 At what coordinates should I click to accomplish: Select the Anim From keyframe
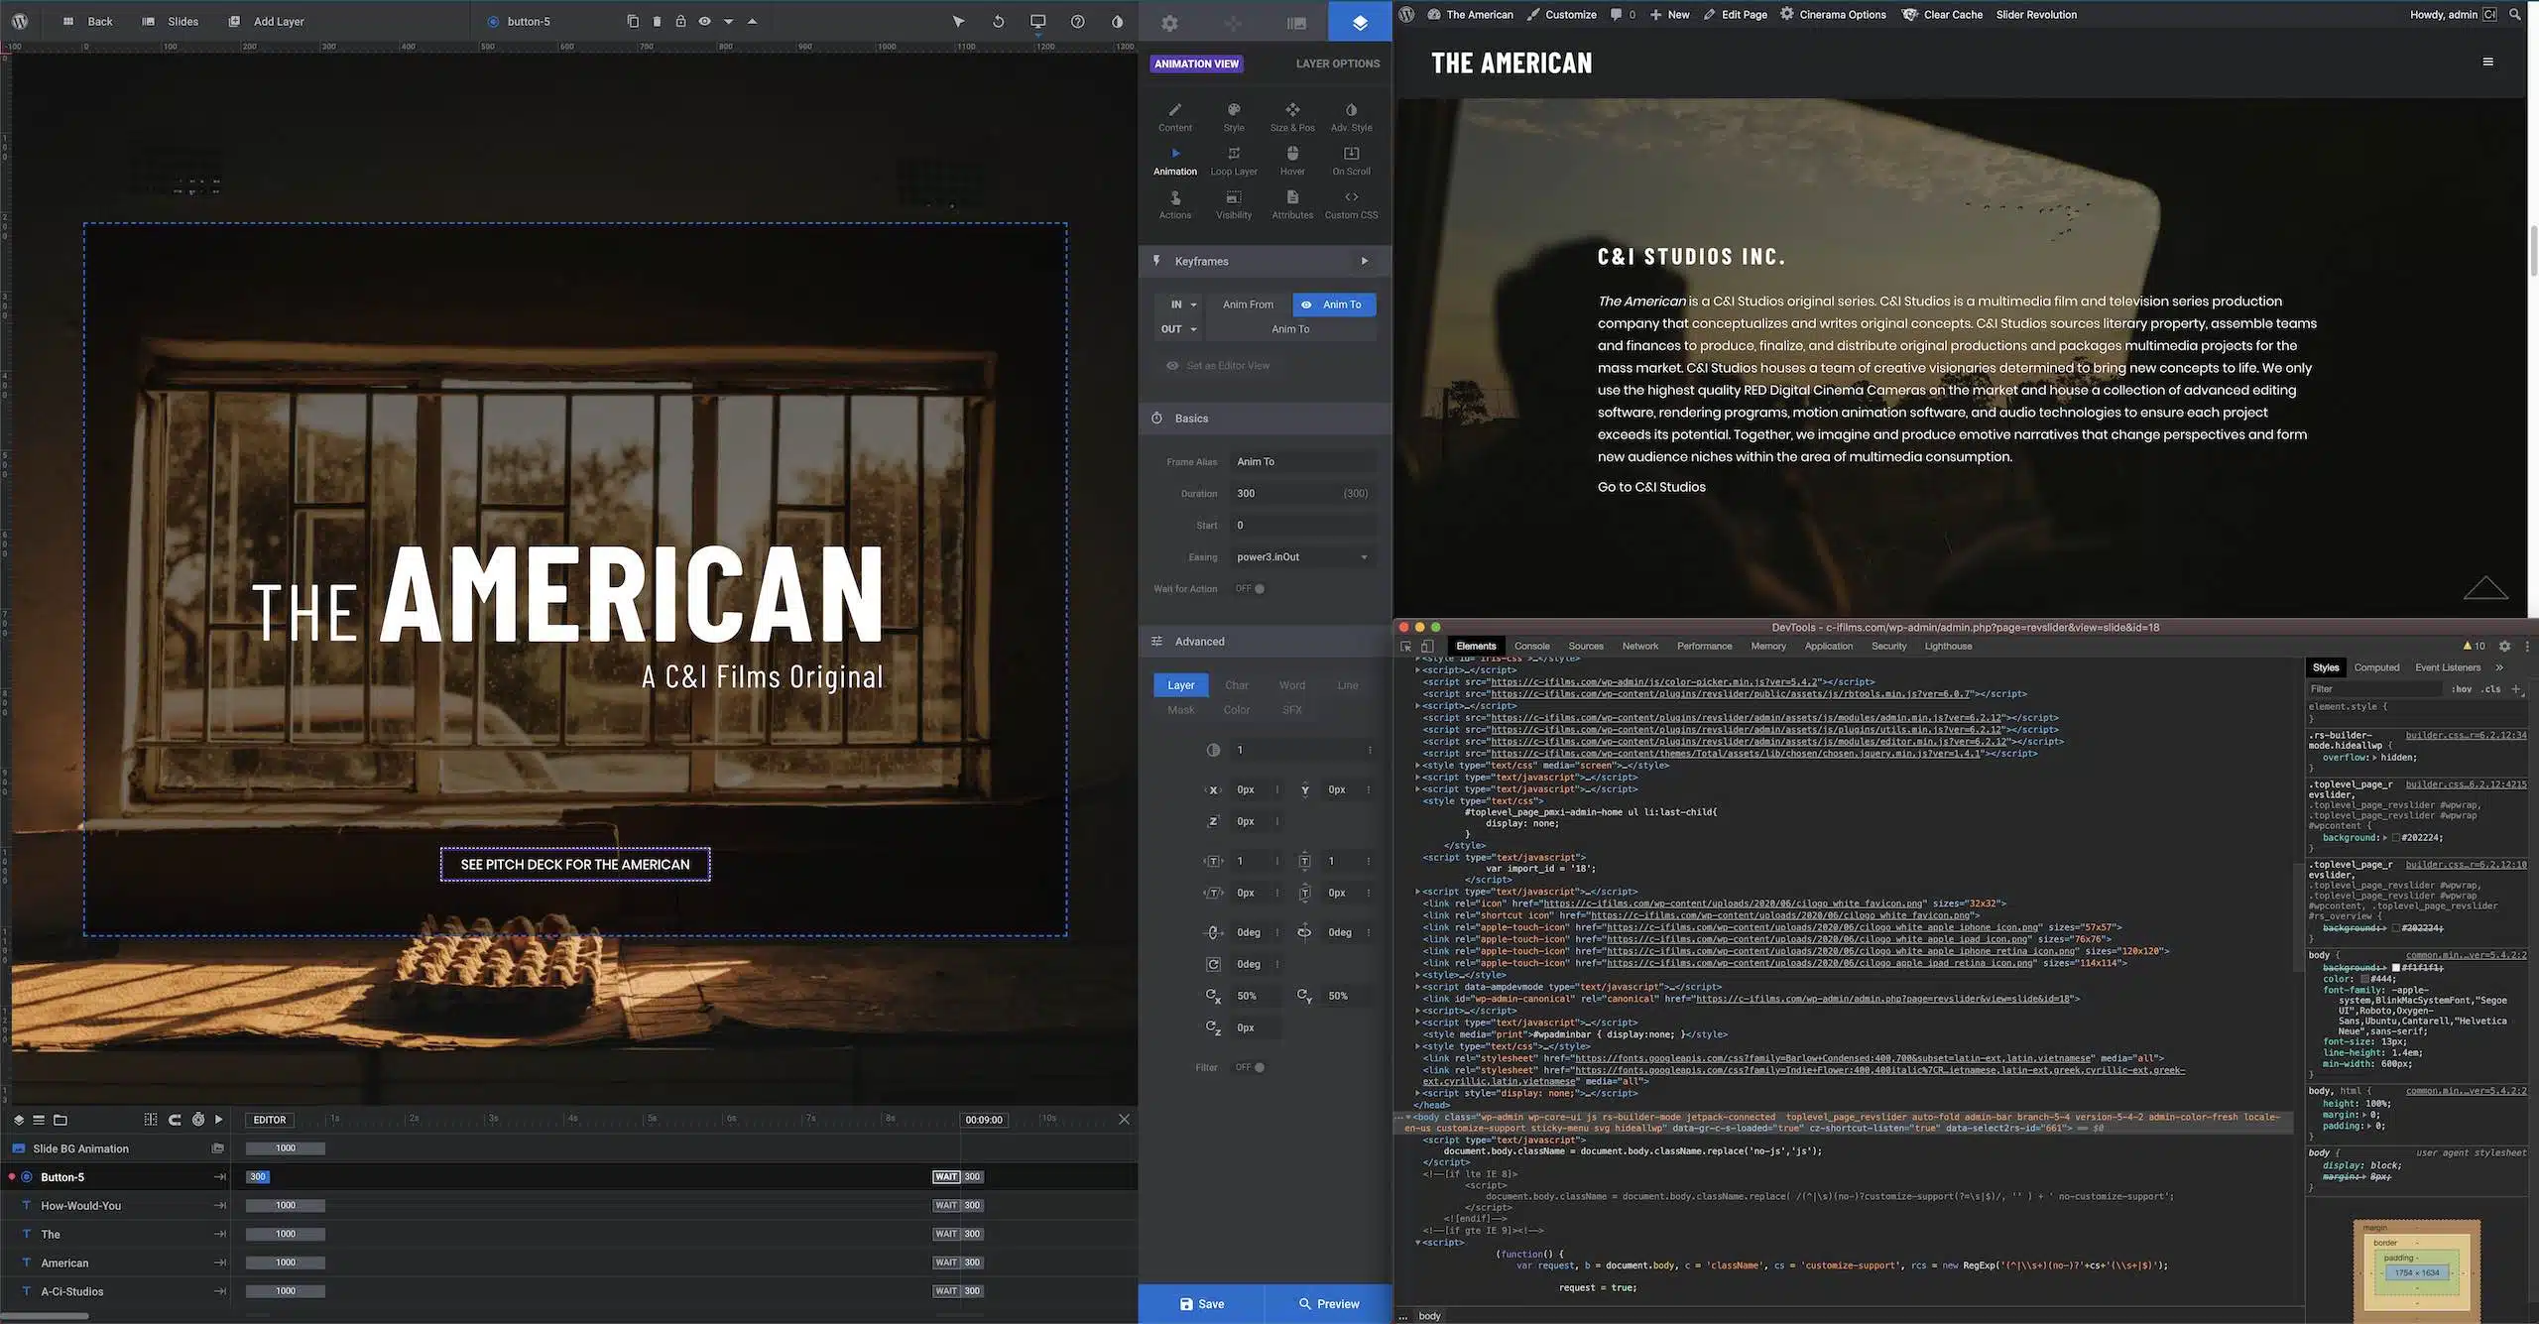[x=1248, y=304]
